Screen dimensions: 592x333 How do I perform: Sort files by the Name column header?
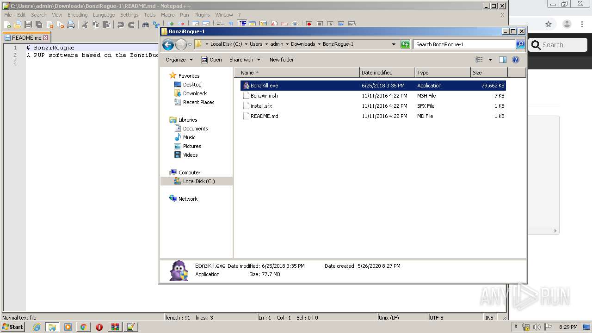click(297, 73)
